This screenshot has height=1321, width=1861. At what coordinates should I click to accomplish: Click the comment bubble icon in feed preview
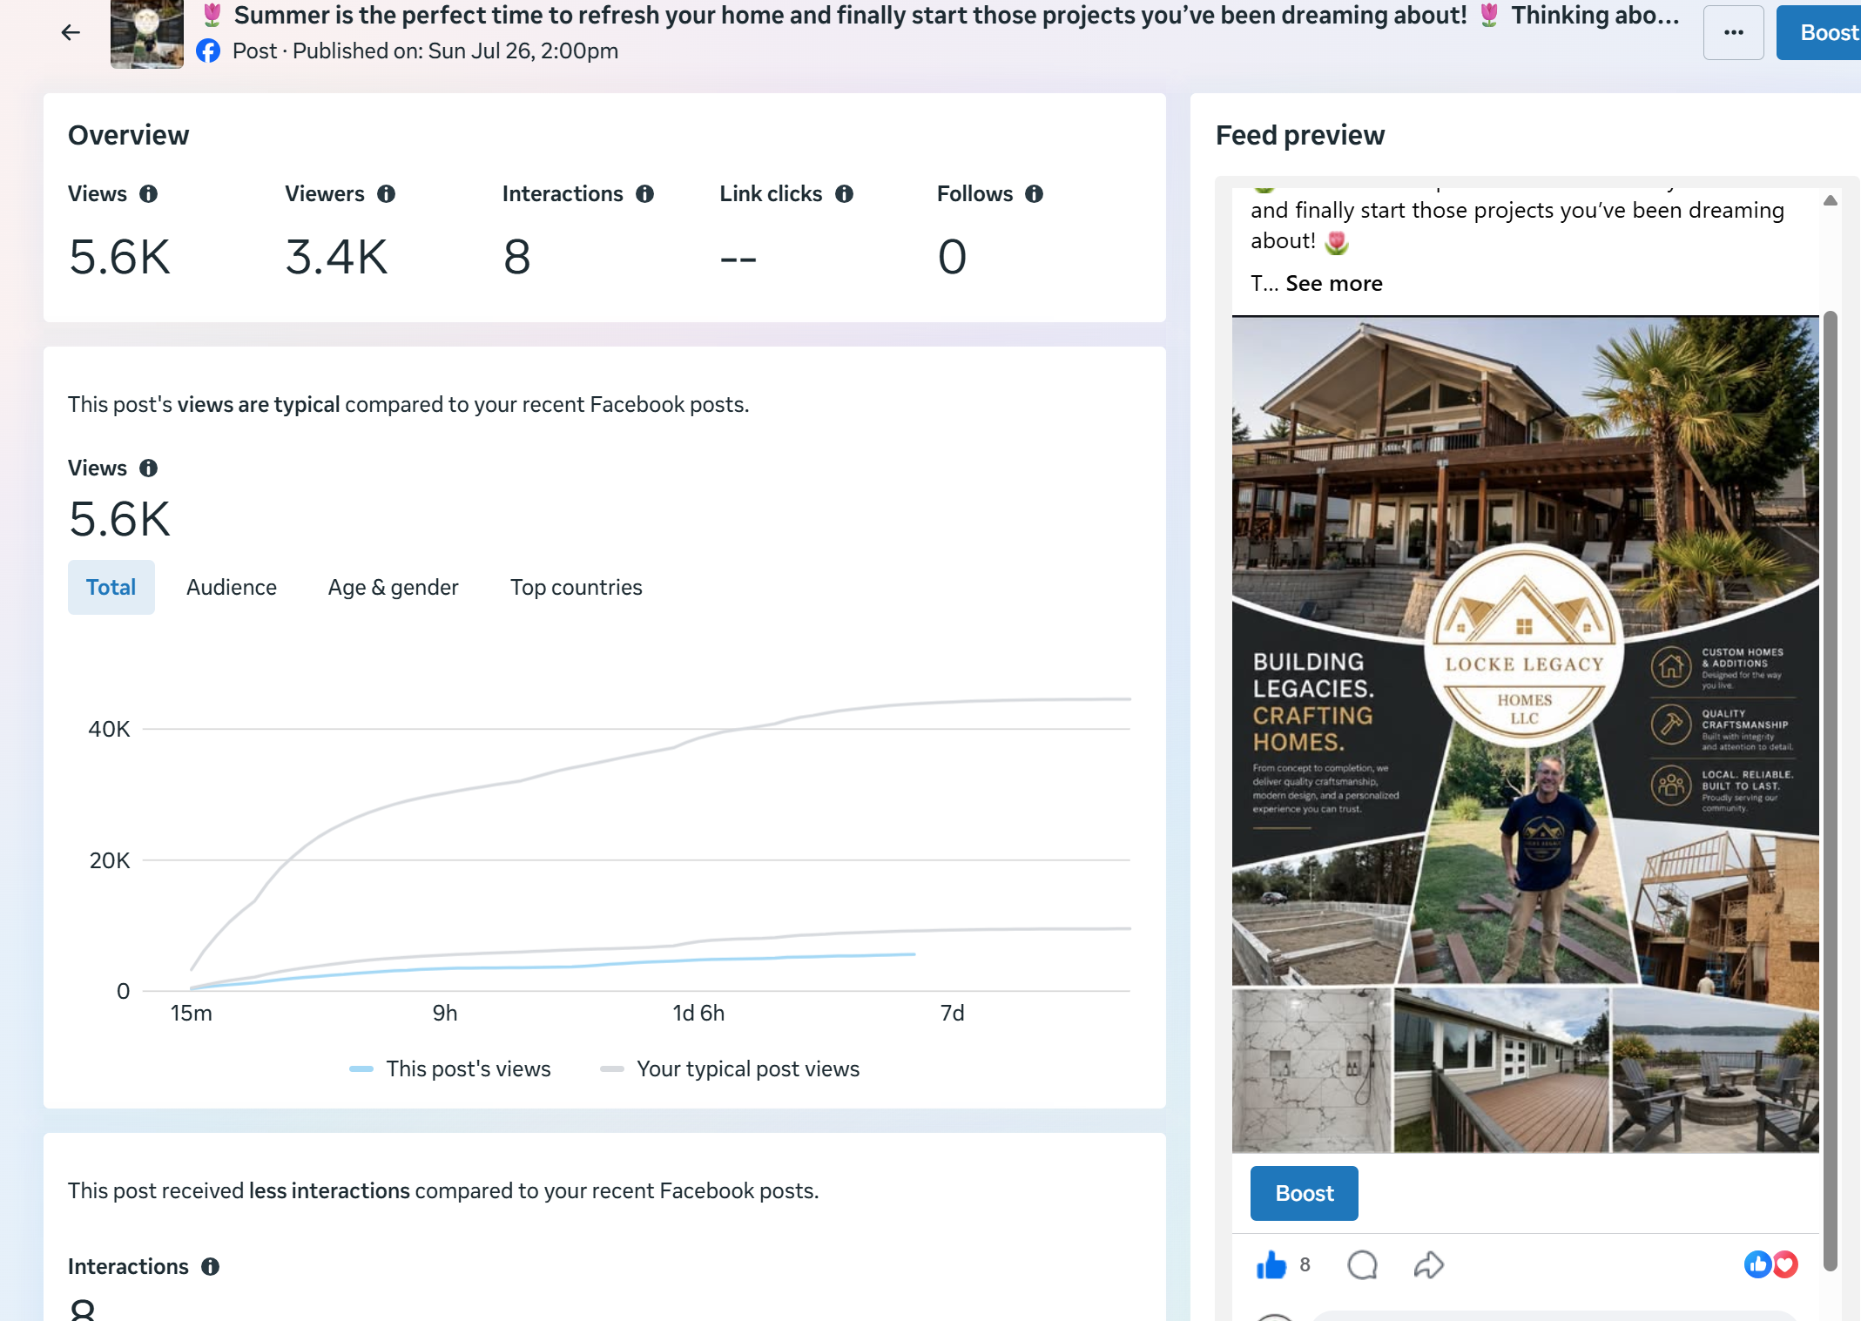pos(1362,1264)
